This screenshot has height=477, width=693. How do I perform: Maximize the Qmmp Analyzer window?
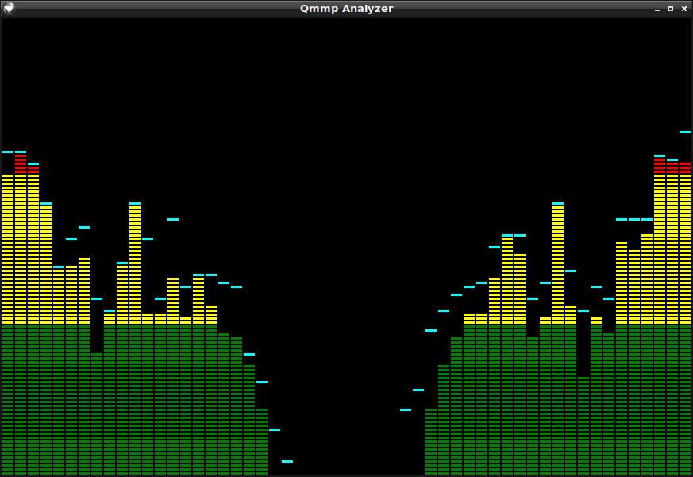click(670, 9)
